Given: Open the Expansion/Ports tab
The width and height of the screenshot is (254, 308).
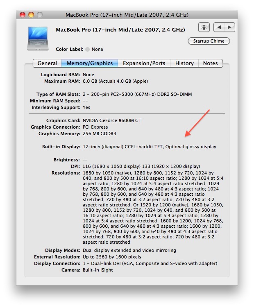Looking at the screenshot, I should (144, 63).
